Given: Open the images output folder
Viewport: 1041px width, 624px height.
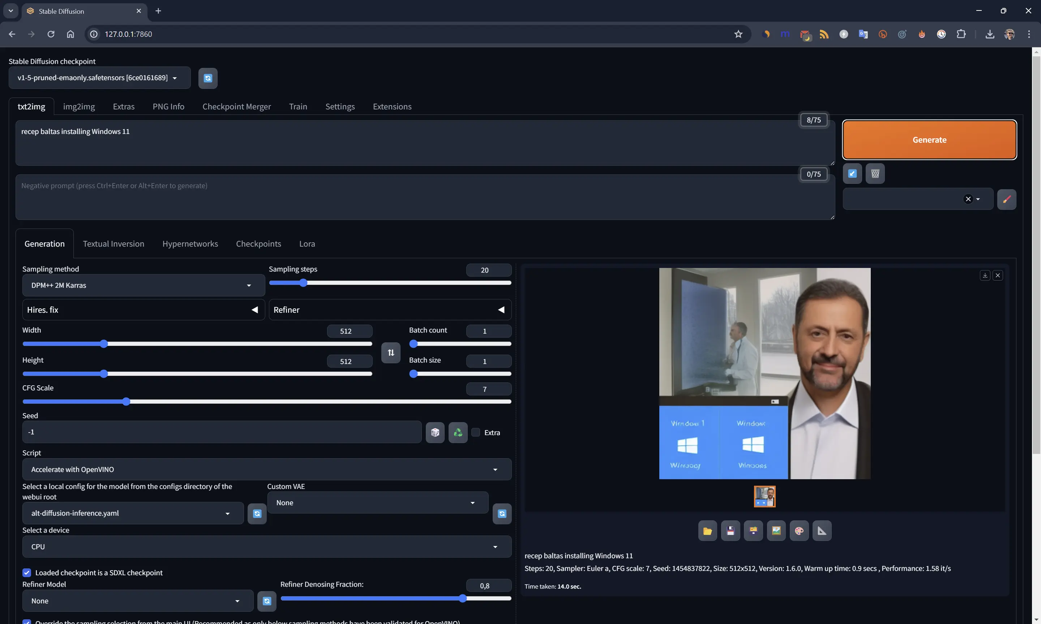Looking at the screenshot, I should point(707,531).
